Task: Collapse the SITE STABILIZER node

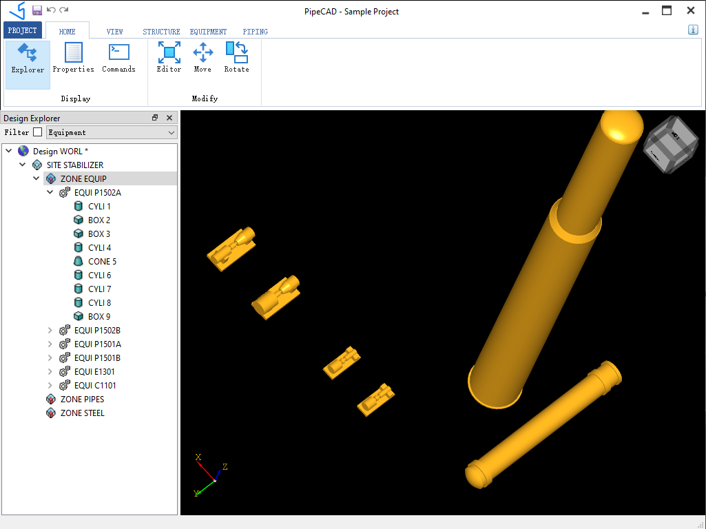Action: point(23,165)
